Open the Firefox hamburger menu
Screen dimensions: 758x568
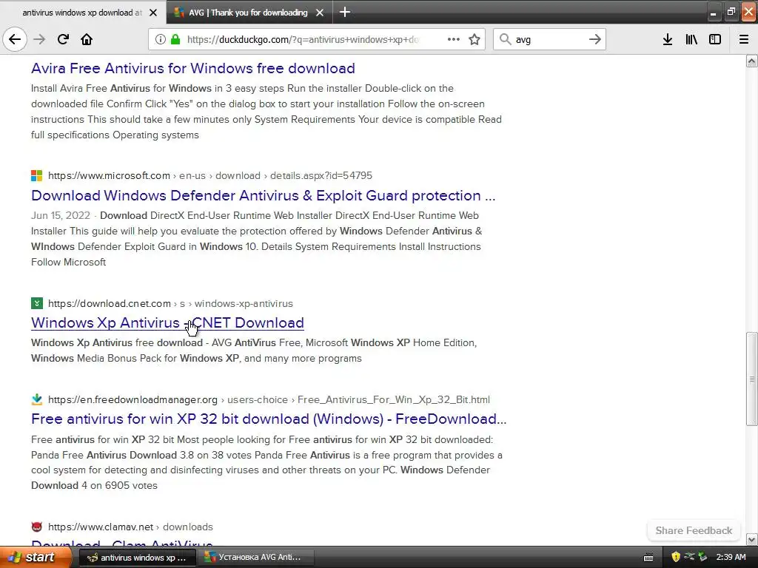(744, 40)
